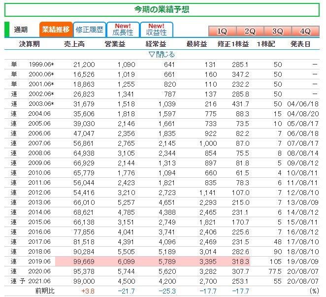Open the 業績推移 tab

pyautogui.click(x=56, y=30)
